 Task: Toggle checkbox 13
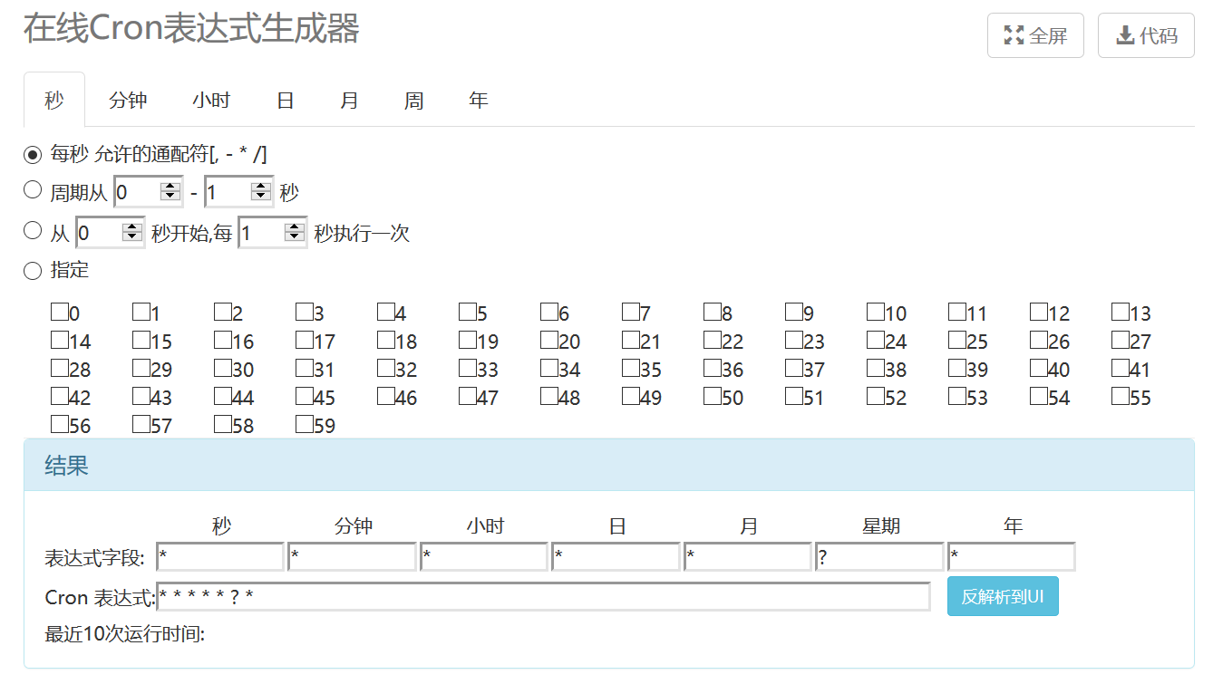point(1121,313)
